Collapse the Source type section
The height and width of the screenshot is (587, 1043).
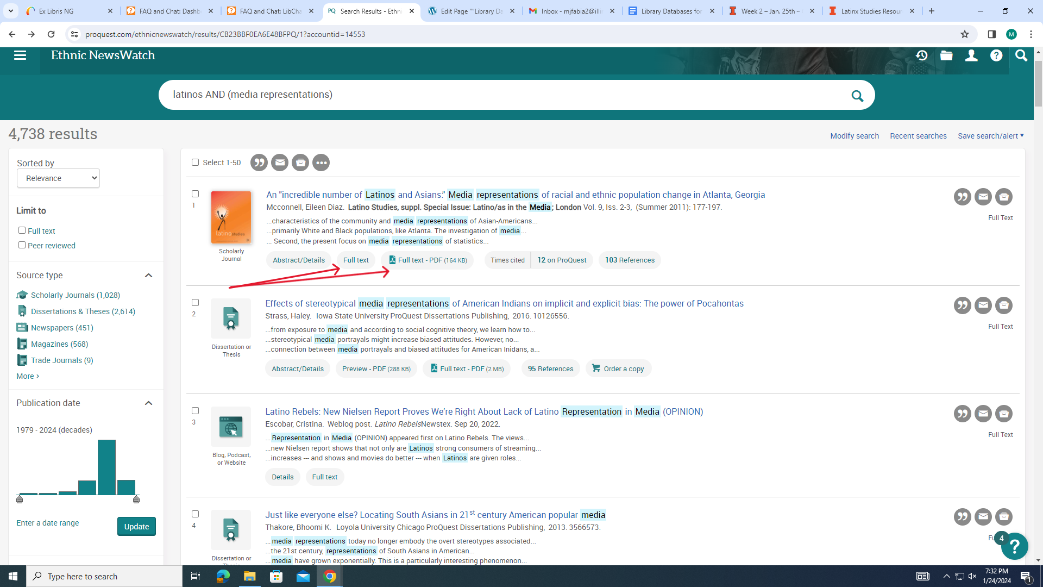[148, 276]
